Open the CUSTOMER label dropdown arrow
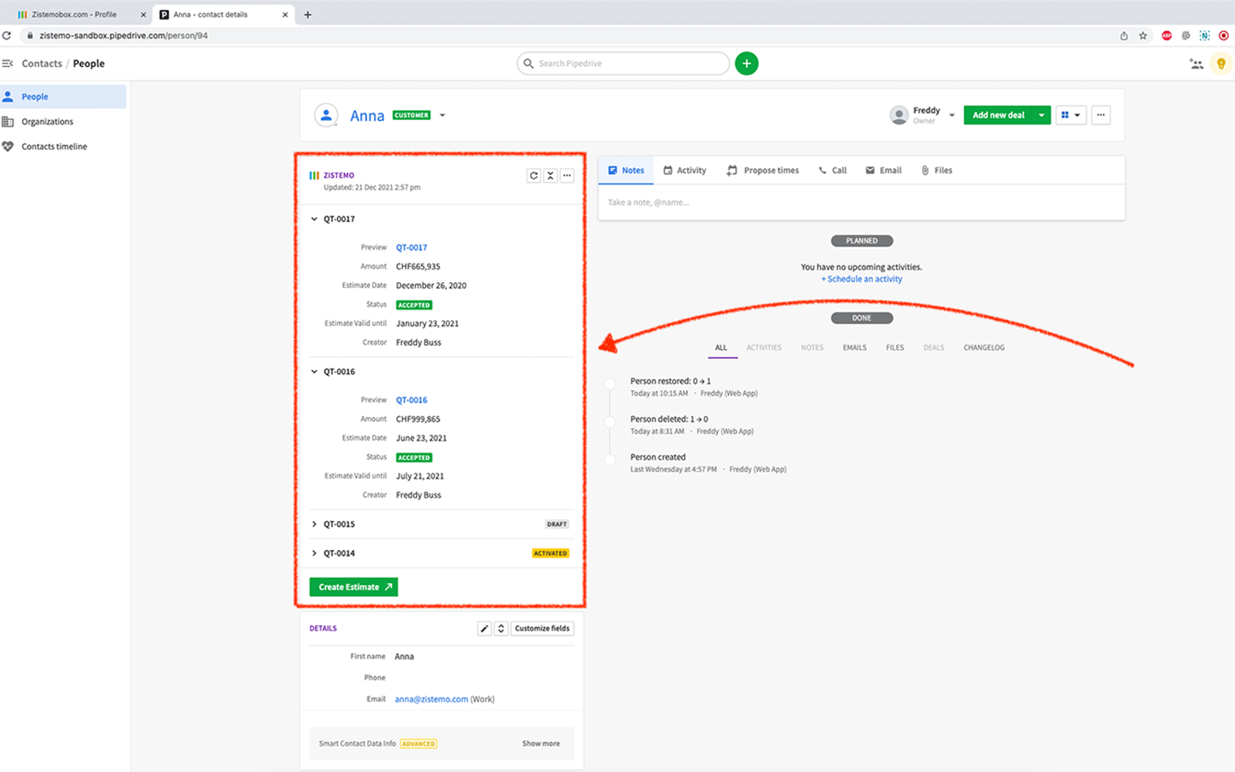Viewport: 1235px width, 772px height. pyautogui.click(x=443, y=115)
